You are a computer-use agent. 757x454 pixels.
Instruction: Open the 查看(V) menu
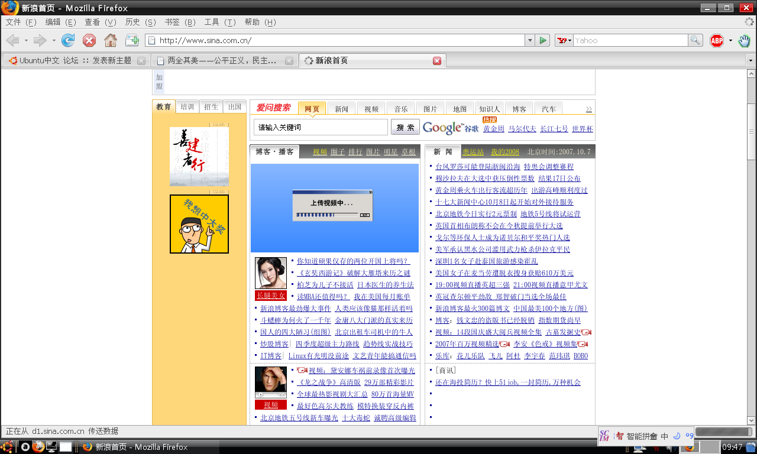(x=101, y=22)
